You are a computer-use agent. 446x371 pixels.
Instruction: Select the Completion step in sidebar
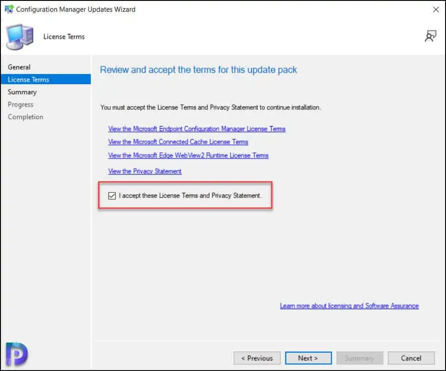26,117
